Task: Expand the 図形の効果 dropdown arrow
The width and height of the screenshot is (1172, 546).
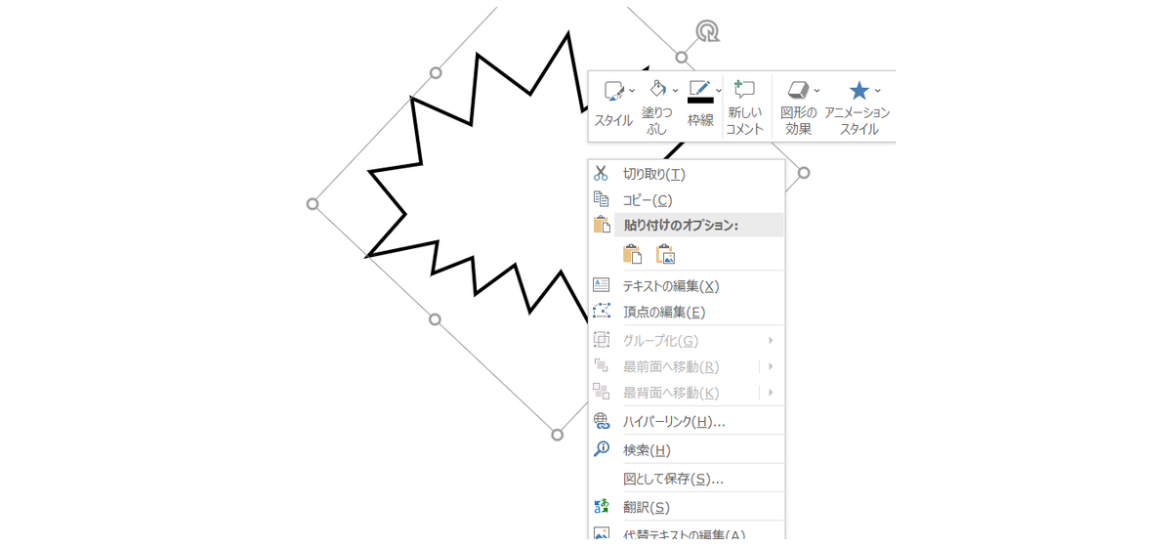Action: point(816,91)
